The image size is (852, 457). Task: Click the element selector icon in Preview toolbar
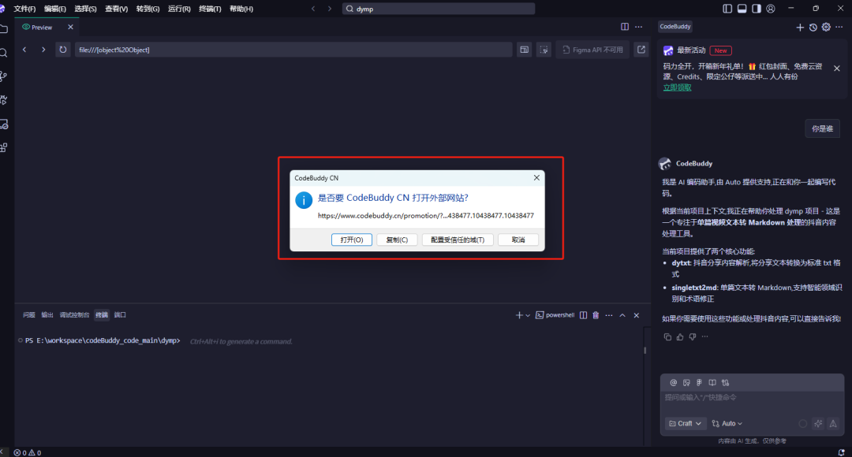pos(544,50)
